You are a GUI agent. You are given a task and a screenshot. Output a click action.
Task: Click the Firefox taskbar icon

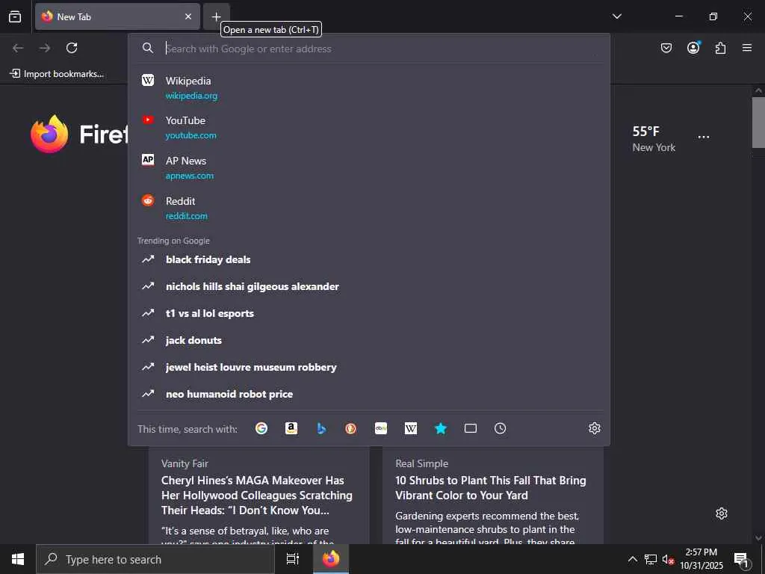(331, 559)
